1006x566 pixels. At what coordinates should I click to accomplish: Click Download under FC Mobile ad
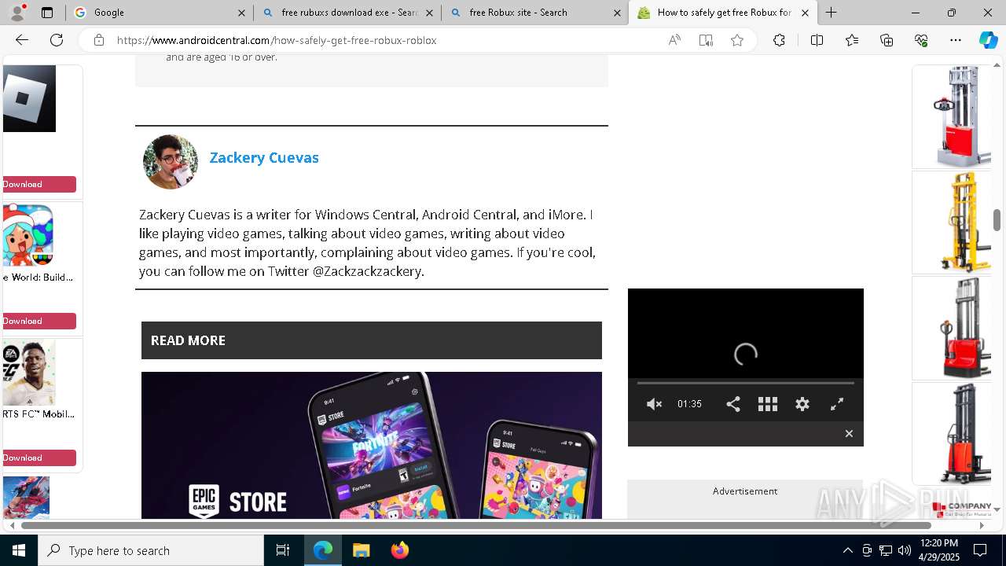[x=39, y=458]
